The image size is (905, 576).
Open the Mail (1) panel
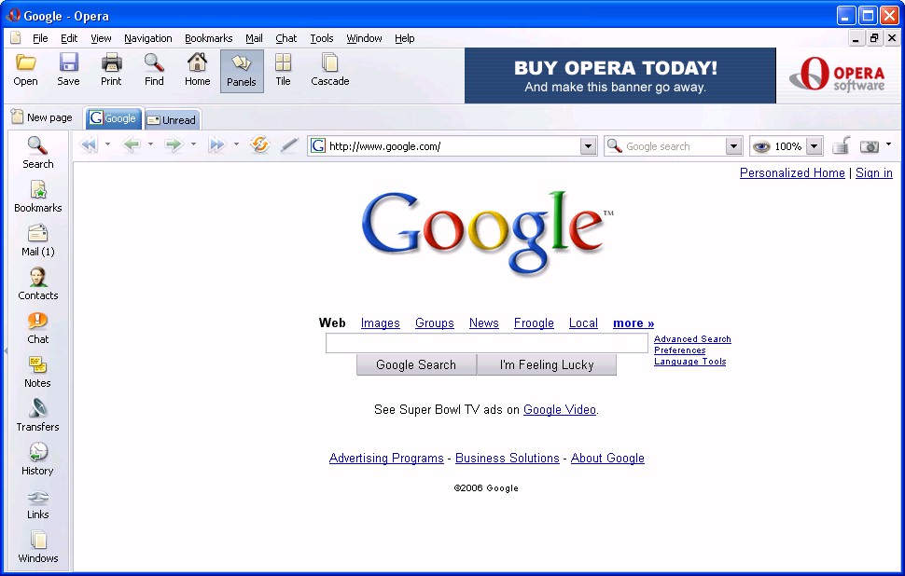[38, 240]
